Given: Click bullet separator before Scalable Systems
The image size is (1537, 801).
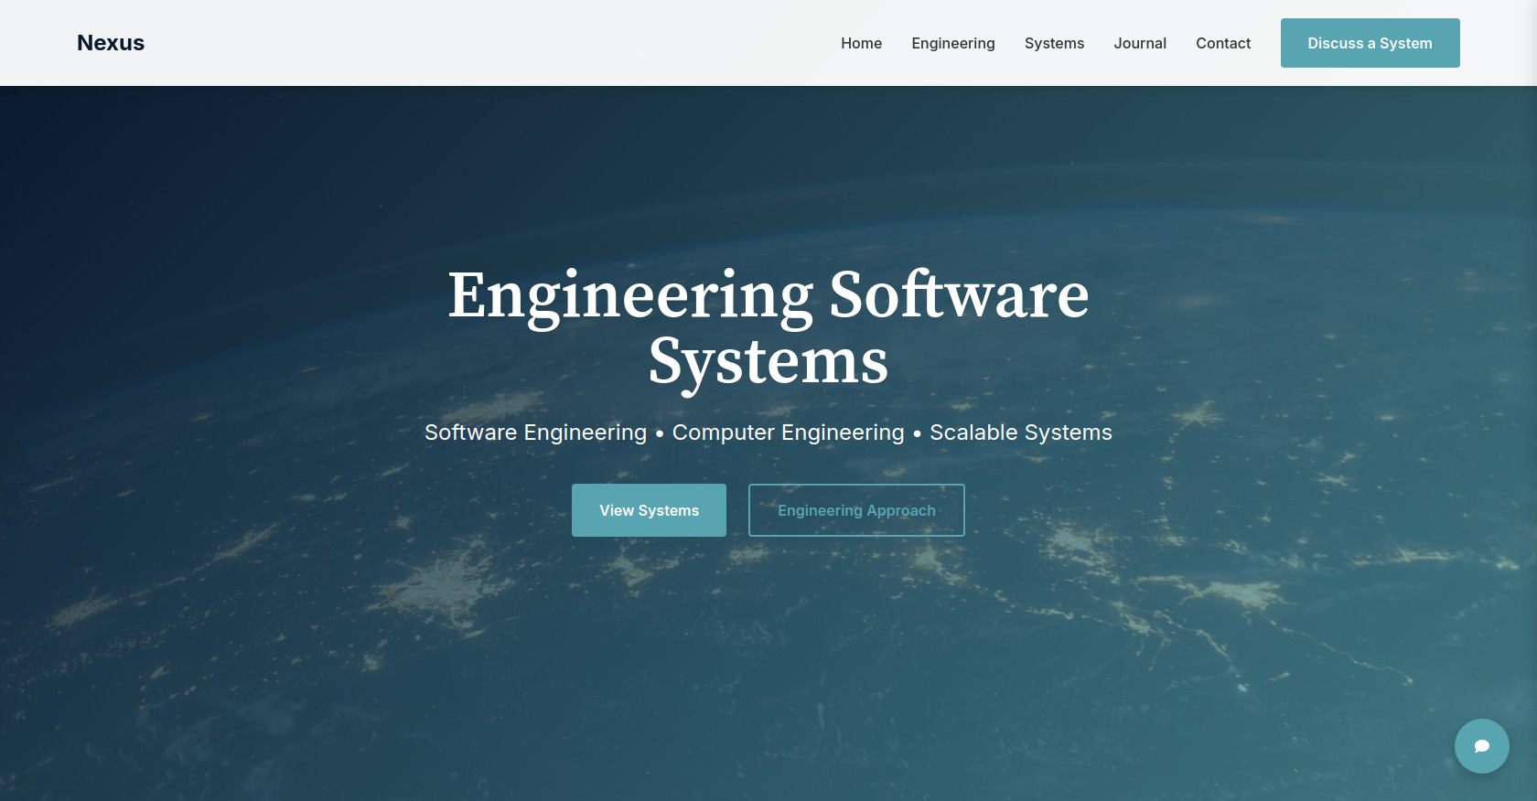Looking at the screenshot, I should coord(917,434).
